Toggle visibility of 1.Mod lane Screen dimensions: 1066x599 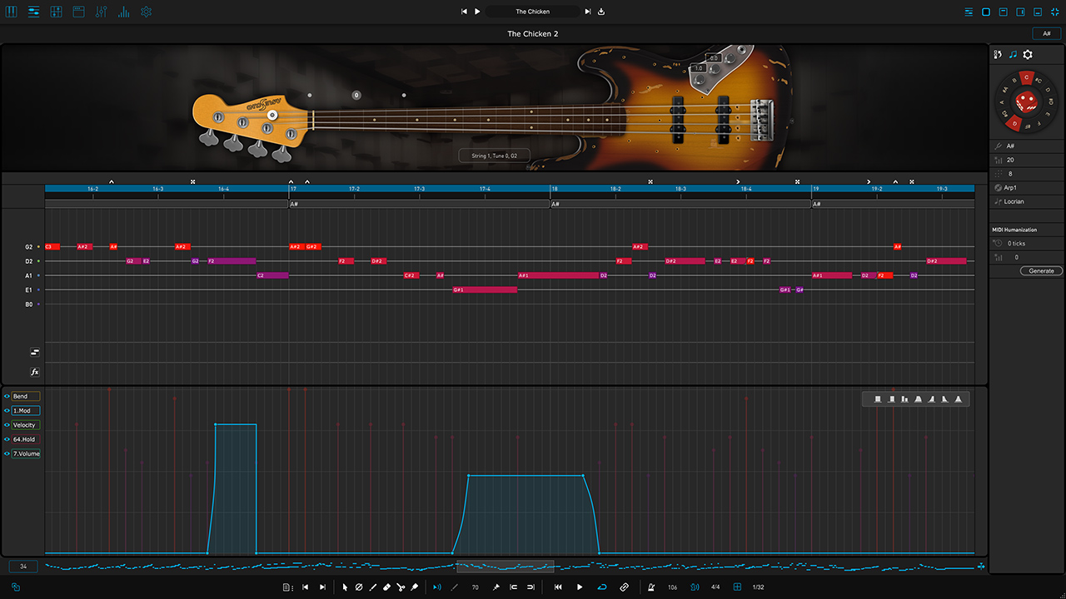pyautogui.click(x=7, y=411)
